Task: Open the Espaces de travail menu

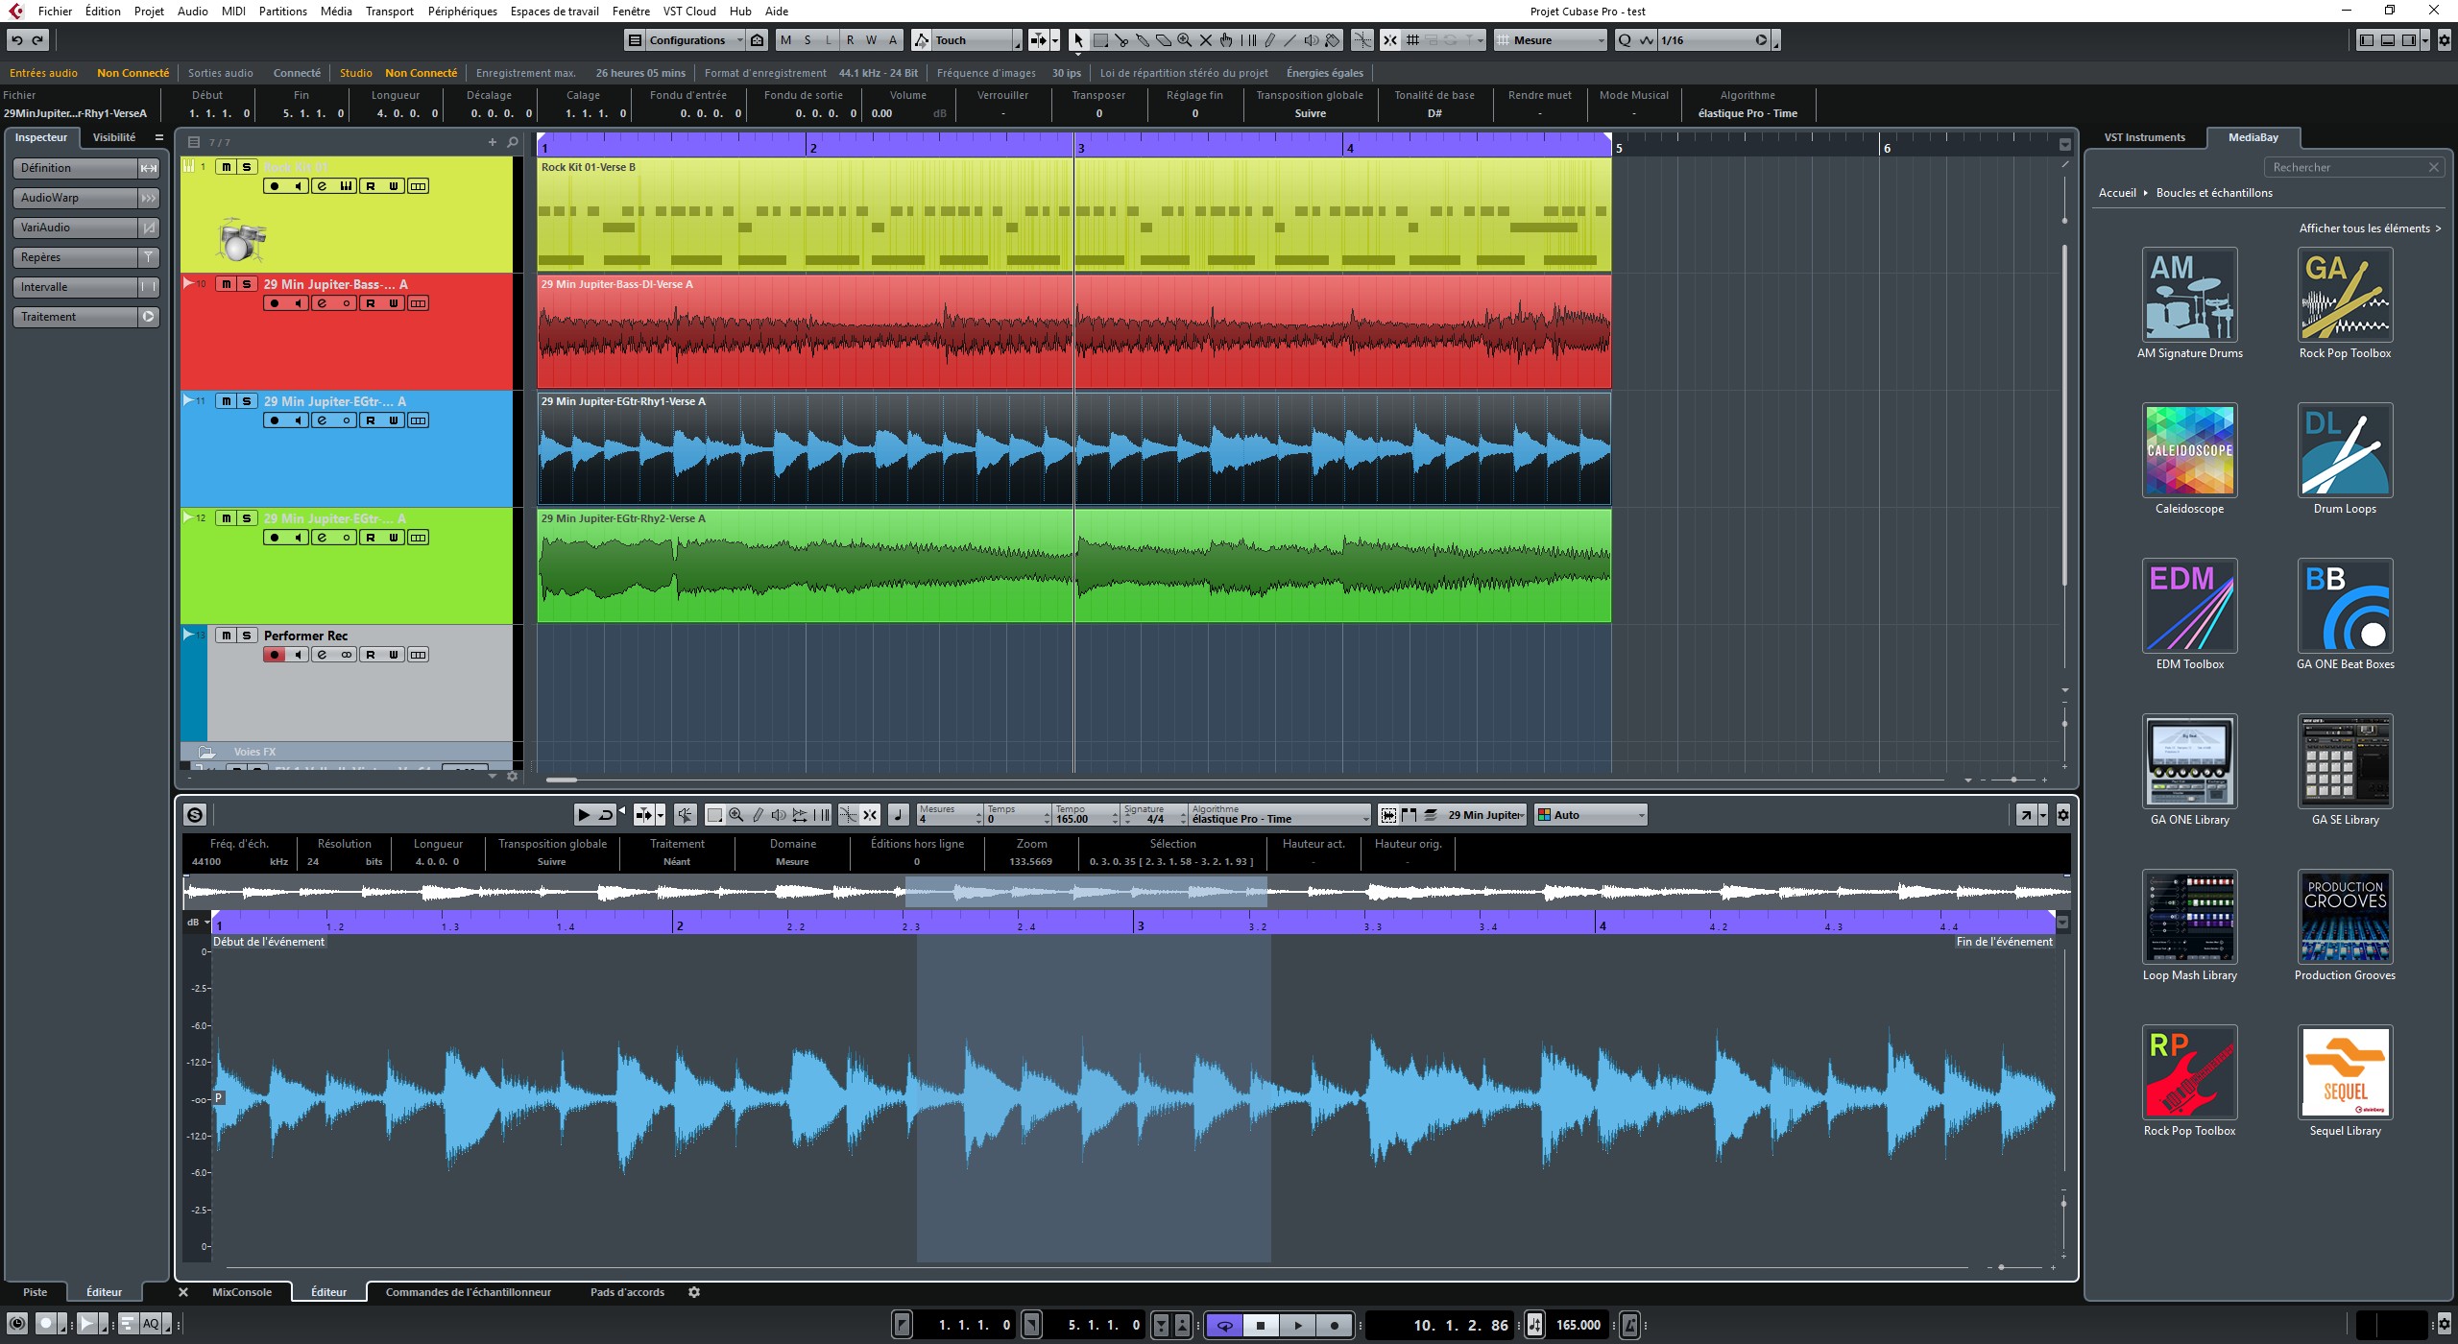Action: pos(554,12)
